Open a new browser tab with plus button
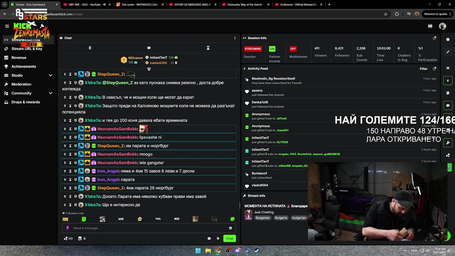The image size is (455, 256). coord(329,5)
